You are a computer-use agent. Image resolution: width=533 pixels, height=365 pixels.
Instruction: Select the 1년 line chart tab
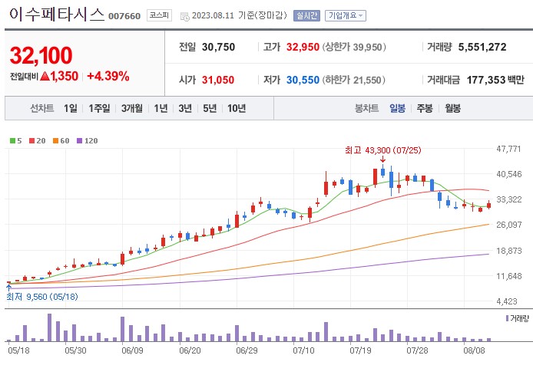161,108
